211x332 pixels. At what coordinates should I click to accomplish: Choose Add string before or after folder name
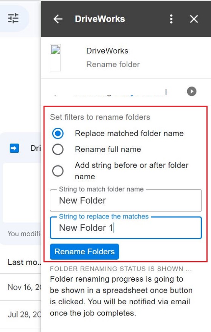(x=58, y=171)
